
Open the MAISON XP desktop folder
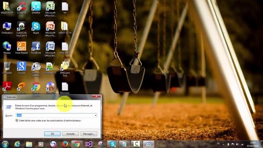[7, 8]
